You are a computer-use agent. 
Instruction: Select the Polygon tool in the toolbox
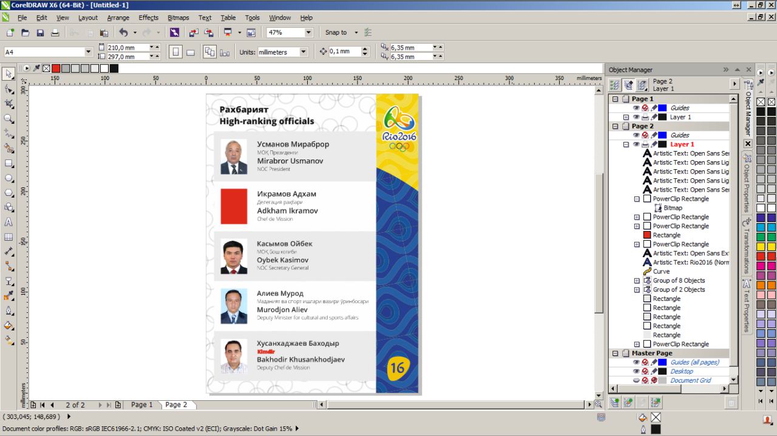click(8, 193)
